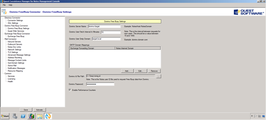Open the books-and-computer taskbar icon
The width and height of the screenshot is (266, 120).
pos(31,116)
